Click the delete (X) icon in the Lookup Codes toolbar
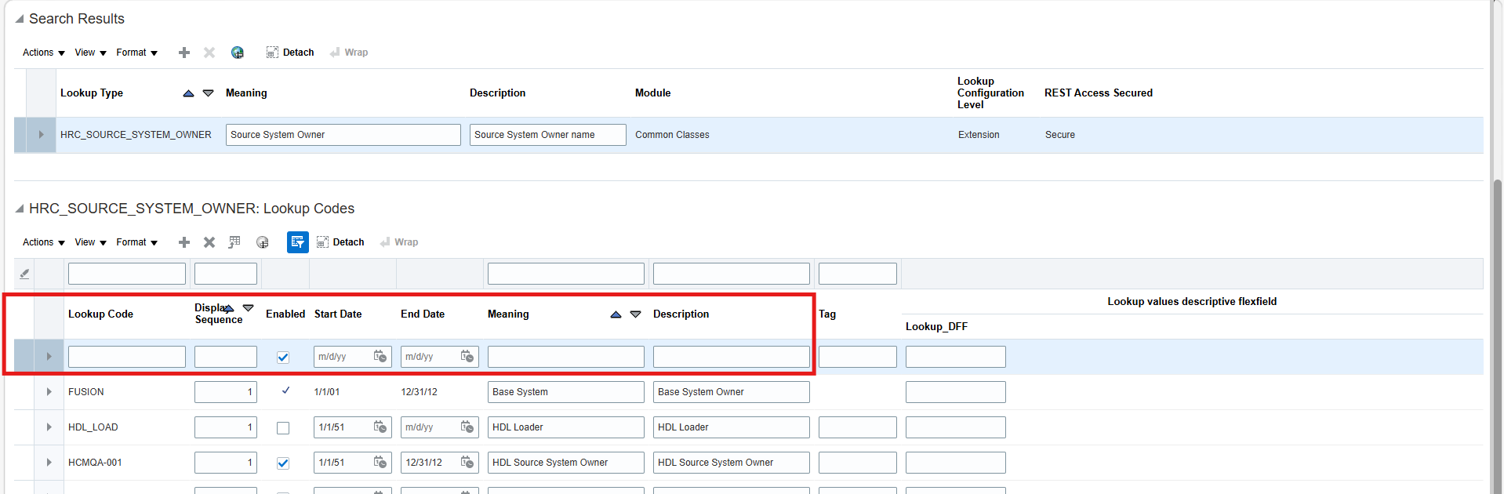The height and width of the screenshot is (494, 1504). pos(209,242)
